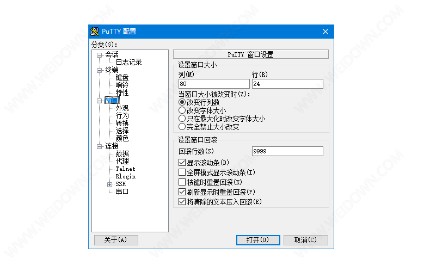Click the 取消(C) button
430x272 pixels.
point(305,240)
